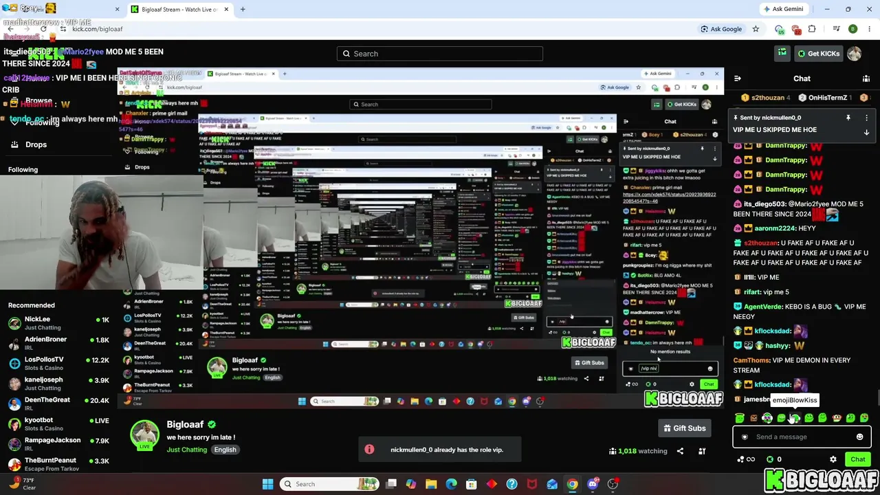
Task: Open the emoji picker in message box
Action: tap(859, 437)
